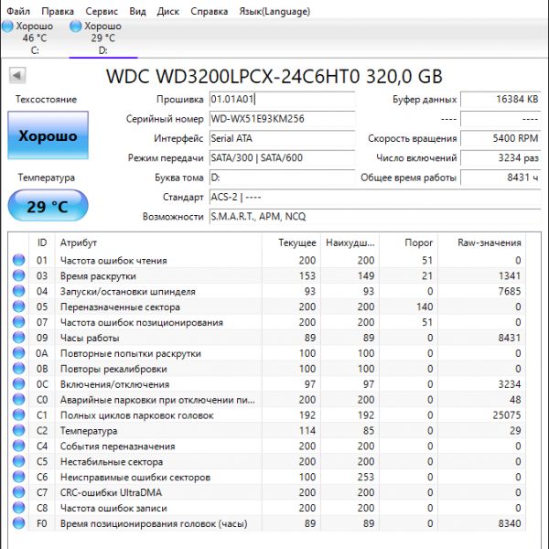Image resolution: width=549 pixels, height=549 pixels.
Task: Click the blue Хорошо health status button
Action: tap(48, 135)
